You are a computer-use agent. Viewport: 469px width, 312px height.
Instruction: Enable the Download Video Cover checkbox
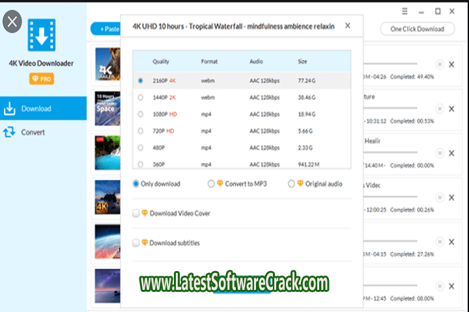136,213
